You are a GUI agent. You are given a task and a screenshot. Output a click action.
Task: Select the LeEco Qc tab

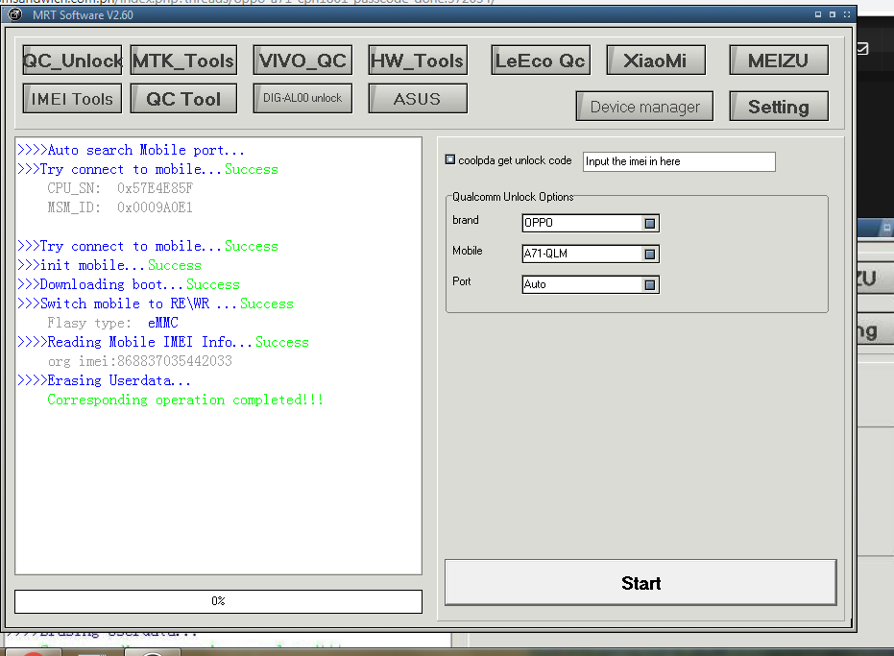pyautogui.click(x=541, y=61)
